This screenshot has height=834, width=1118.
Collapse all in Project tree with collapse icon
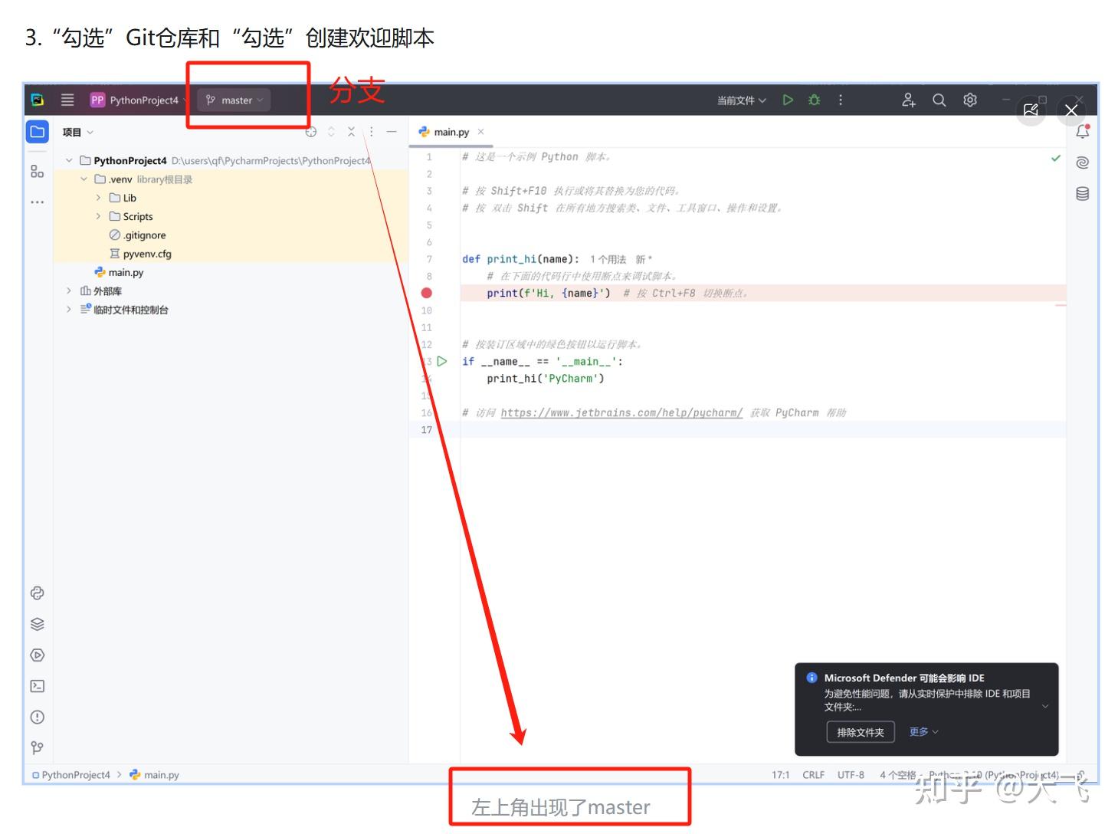point(351,131)
